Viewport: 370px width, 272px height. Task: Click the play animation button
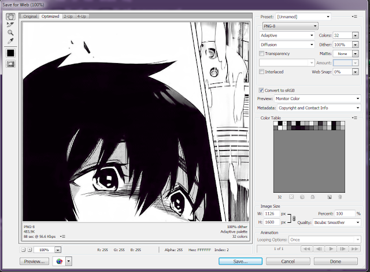pos(331,249)
